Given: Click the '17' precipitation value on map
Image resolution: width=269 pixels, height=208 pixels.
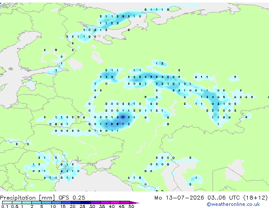Looking at the screenshot, I should pyautogui.click(x=123, y=117).
